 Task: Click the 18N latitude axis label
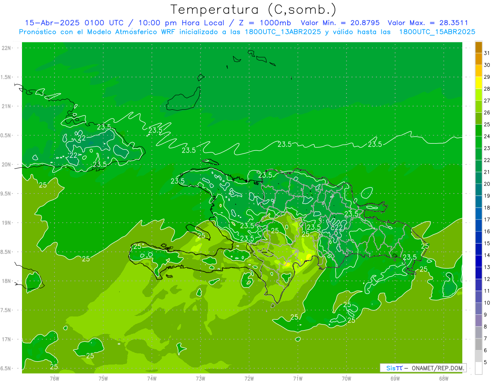pyautogui.click(x=7, y=281)
